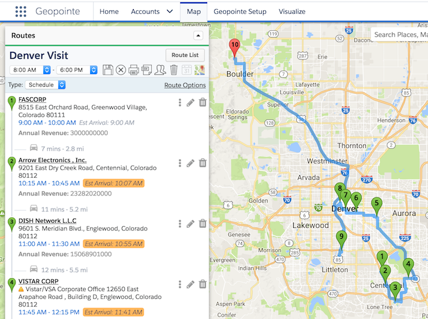Open more options for VISTAR CORP stop
This screenshot has width=428, height=319.
(180, 284)
